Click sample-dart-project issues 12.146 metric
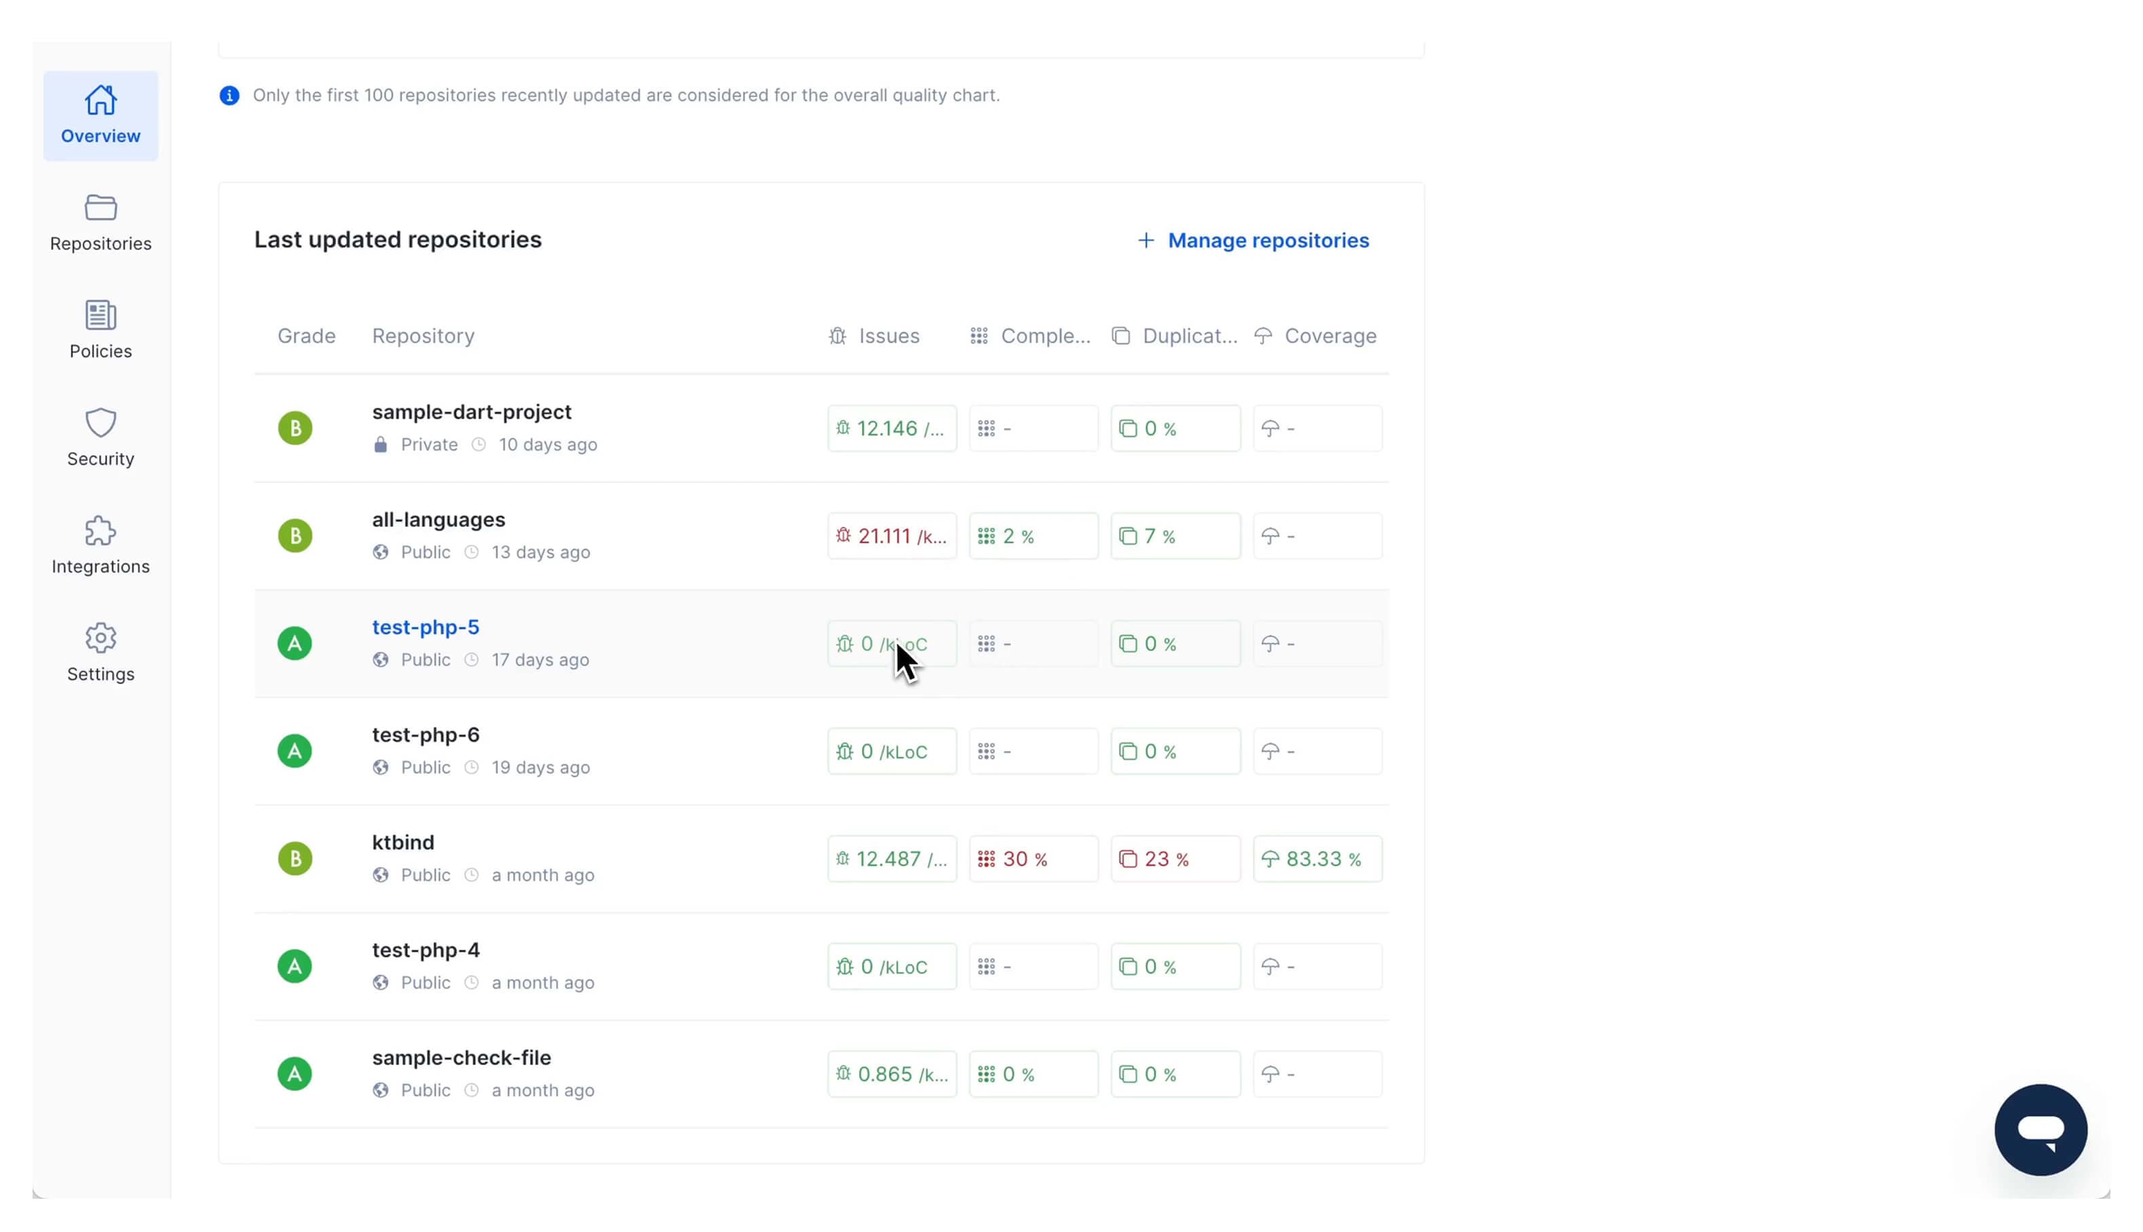This screenshot has height=1232, width=2143. [891, 428]
